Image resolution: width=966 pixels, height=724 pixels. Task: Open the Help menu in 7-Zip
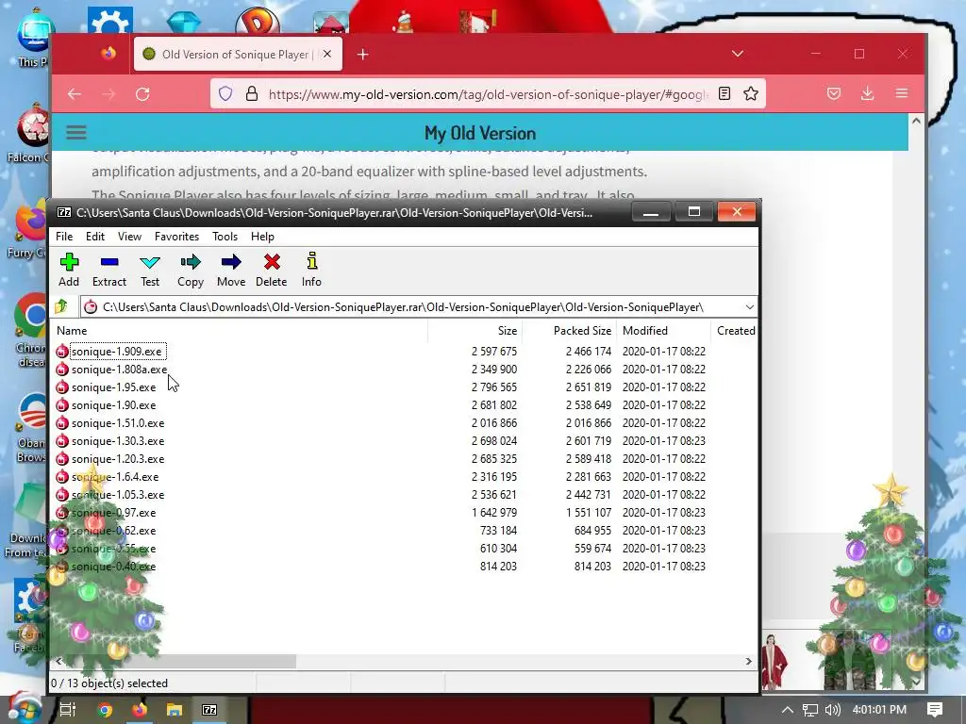click(x=262, y=237)
